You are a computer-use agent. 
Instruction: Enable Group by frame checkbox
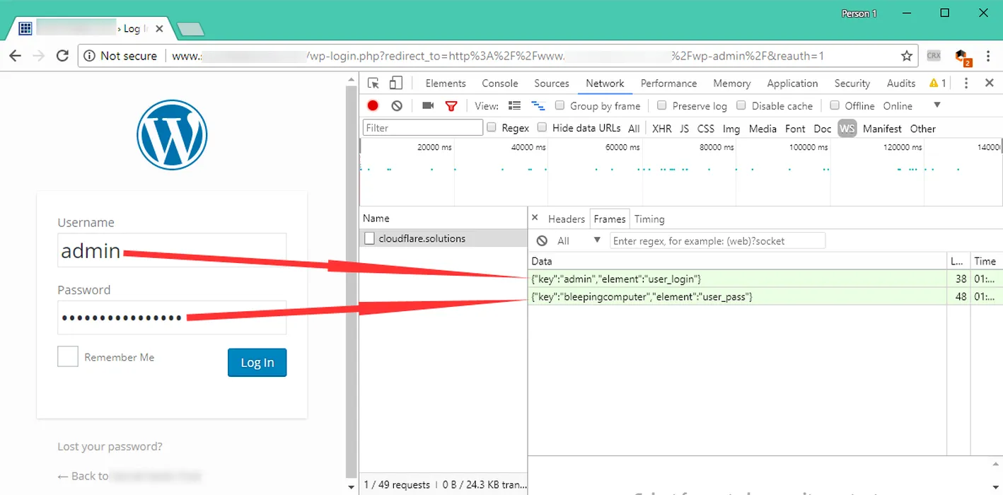(560, 105)
